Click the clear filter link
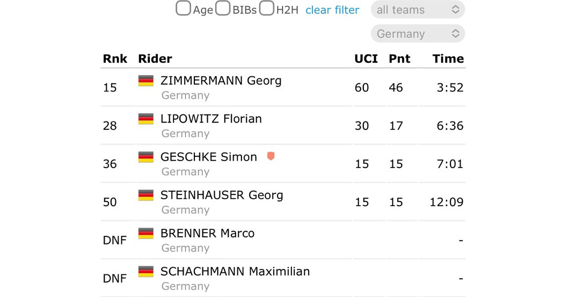569x297 pixels. click(332, 10)
